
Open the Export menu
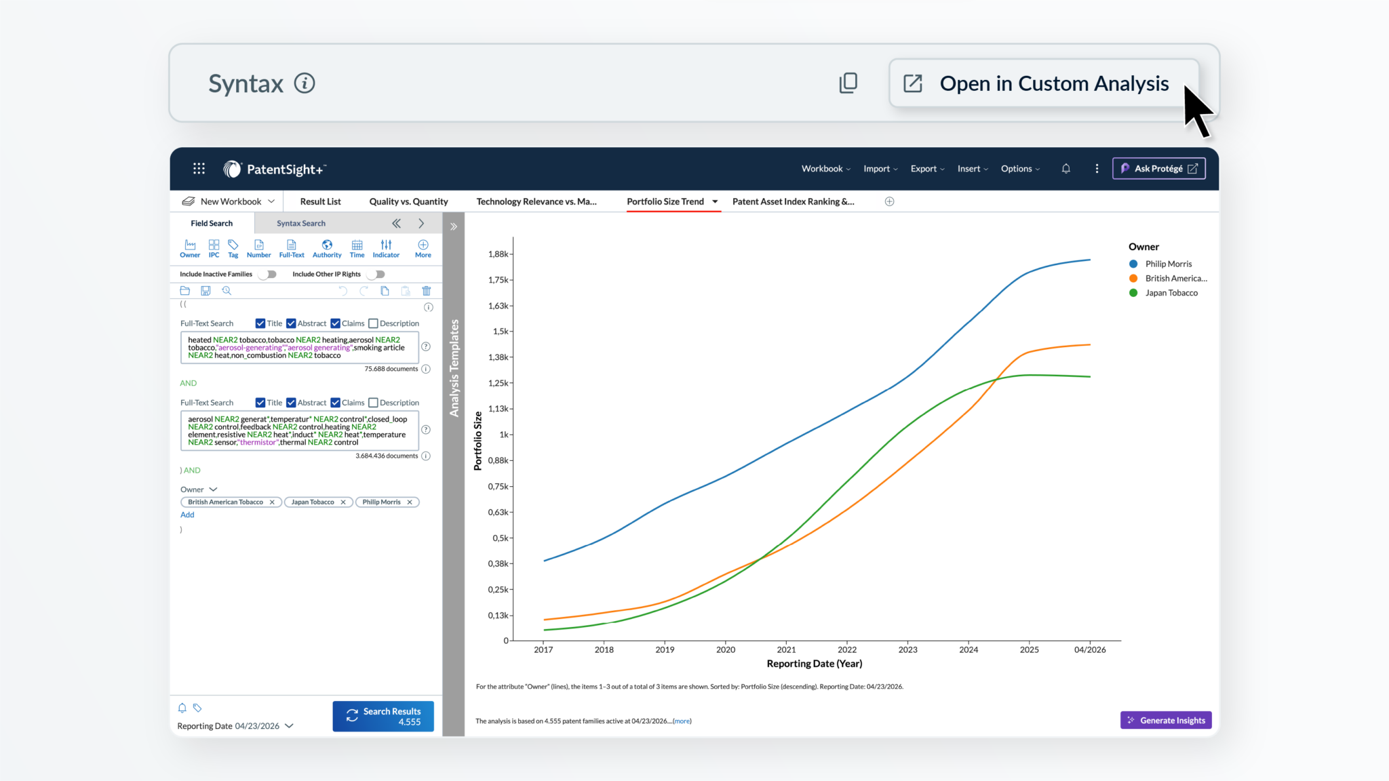pos(927,169)
